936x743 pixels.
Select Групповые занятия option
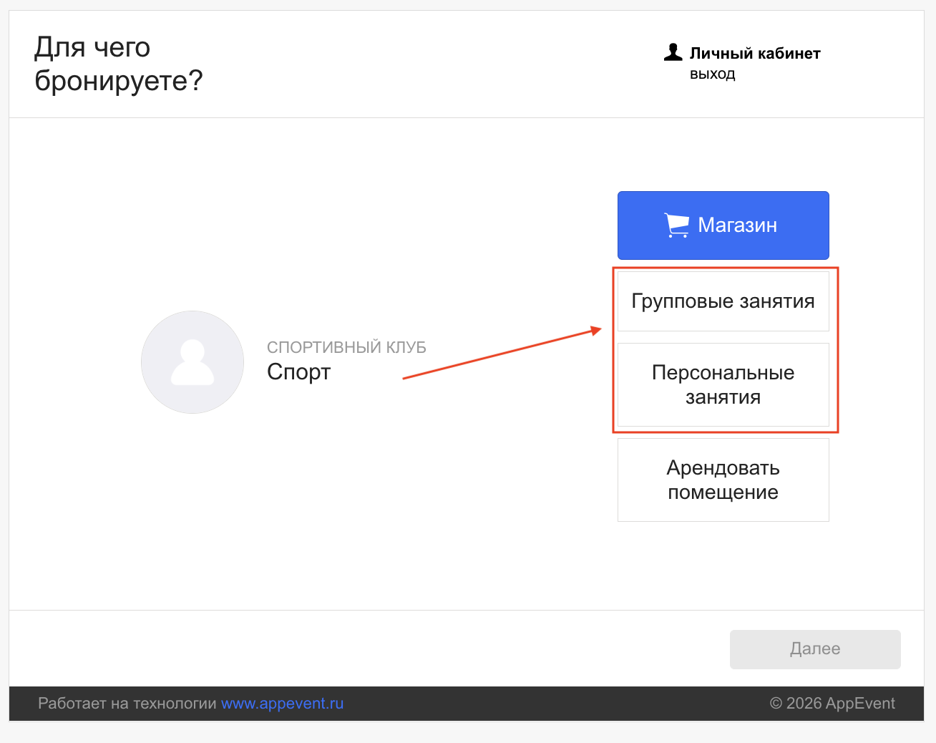(723, 301)
